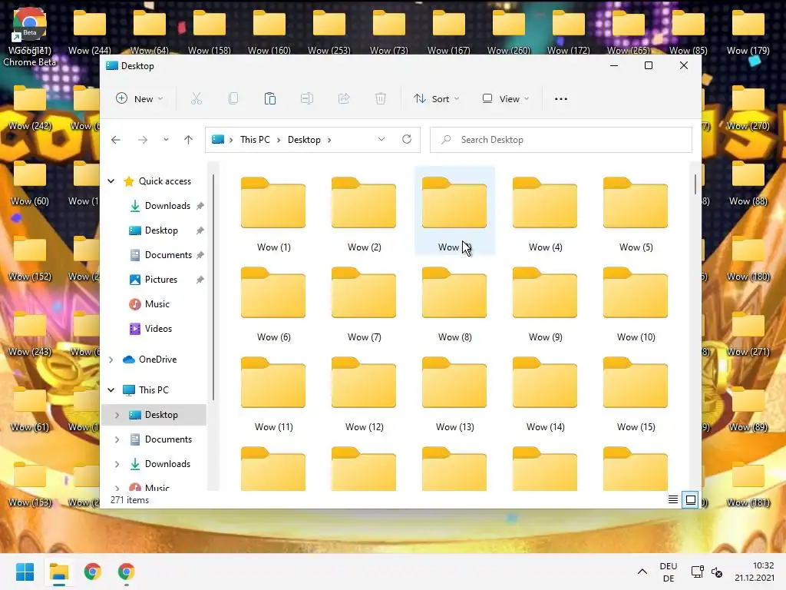Collapse the Quick access tree
This screenshot has height=590, width=786.
pyautogui.click(x=111, y=181)
